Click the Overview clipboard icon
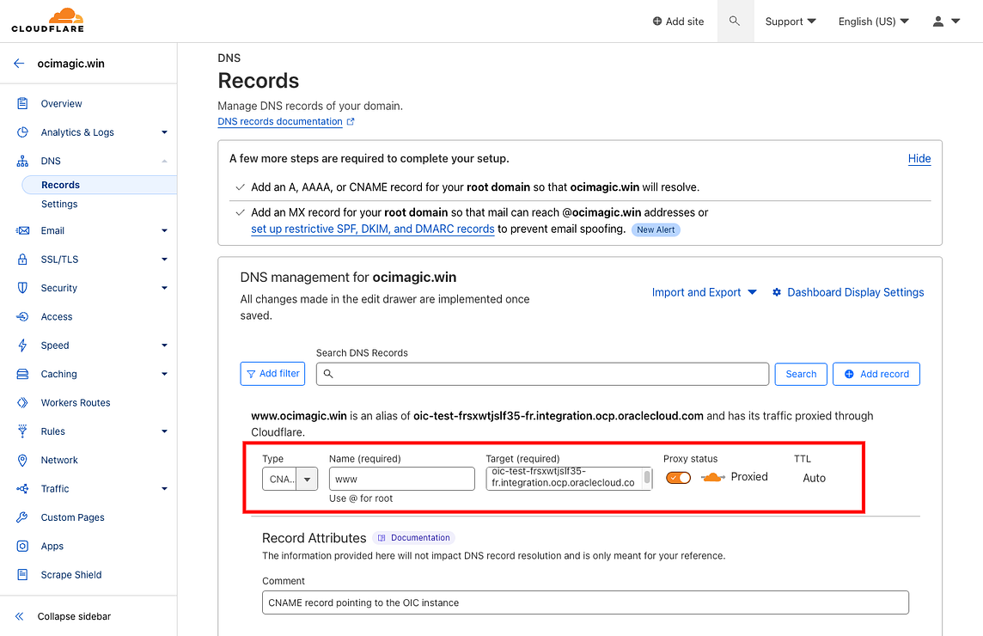The width and height of the screenshot is (983, 636). pyautogui.click(x=22, y=103)
